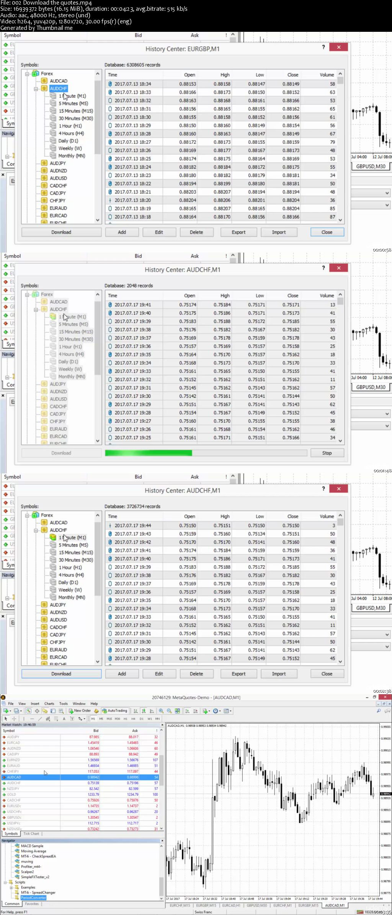This screenshot has width=392, height=915.
Task: Open Strategy Tester toolbar icon
Action: tap(61, 711)
